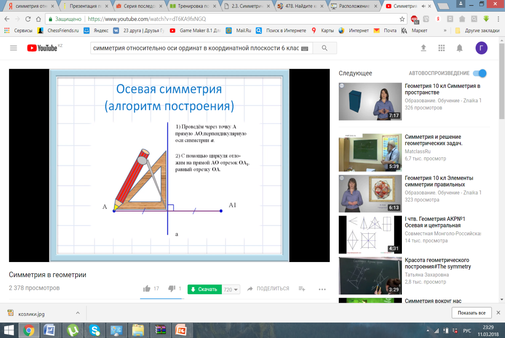Dislike the video with thumbs down

tap(172, 289)
